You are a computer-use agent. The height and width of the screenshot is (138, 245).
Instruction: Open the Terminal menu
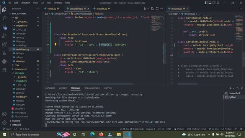[x=58, y=3]
